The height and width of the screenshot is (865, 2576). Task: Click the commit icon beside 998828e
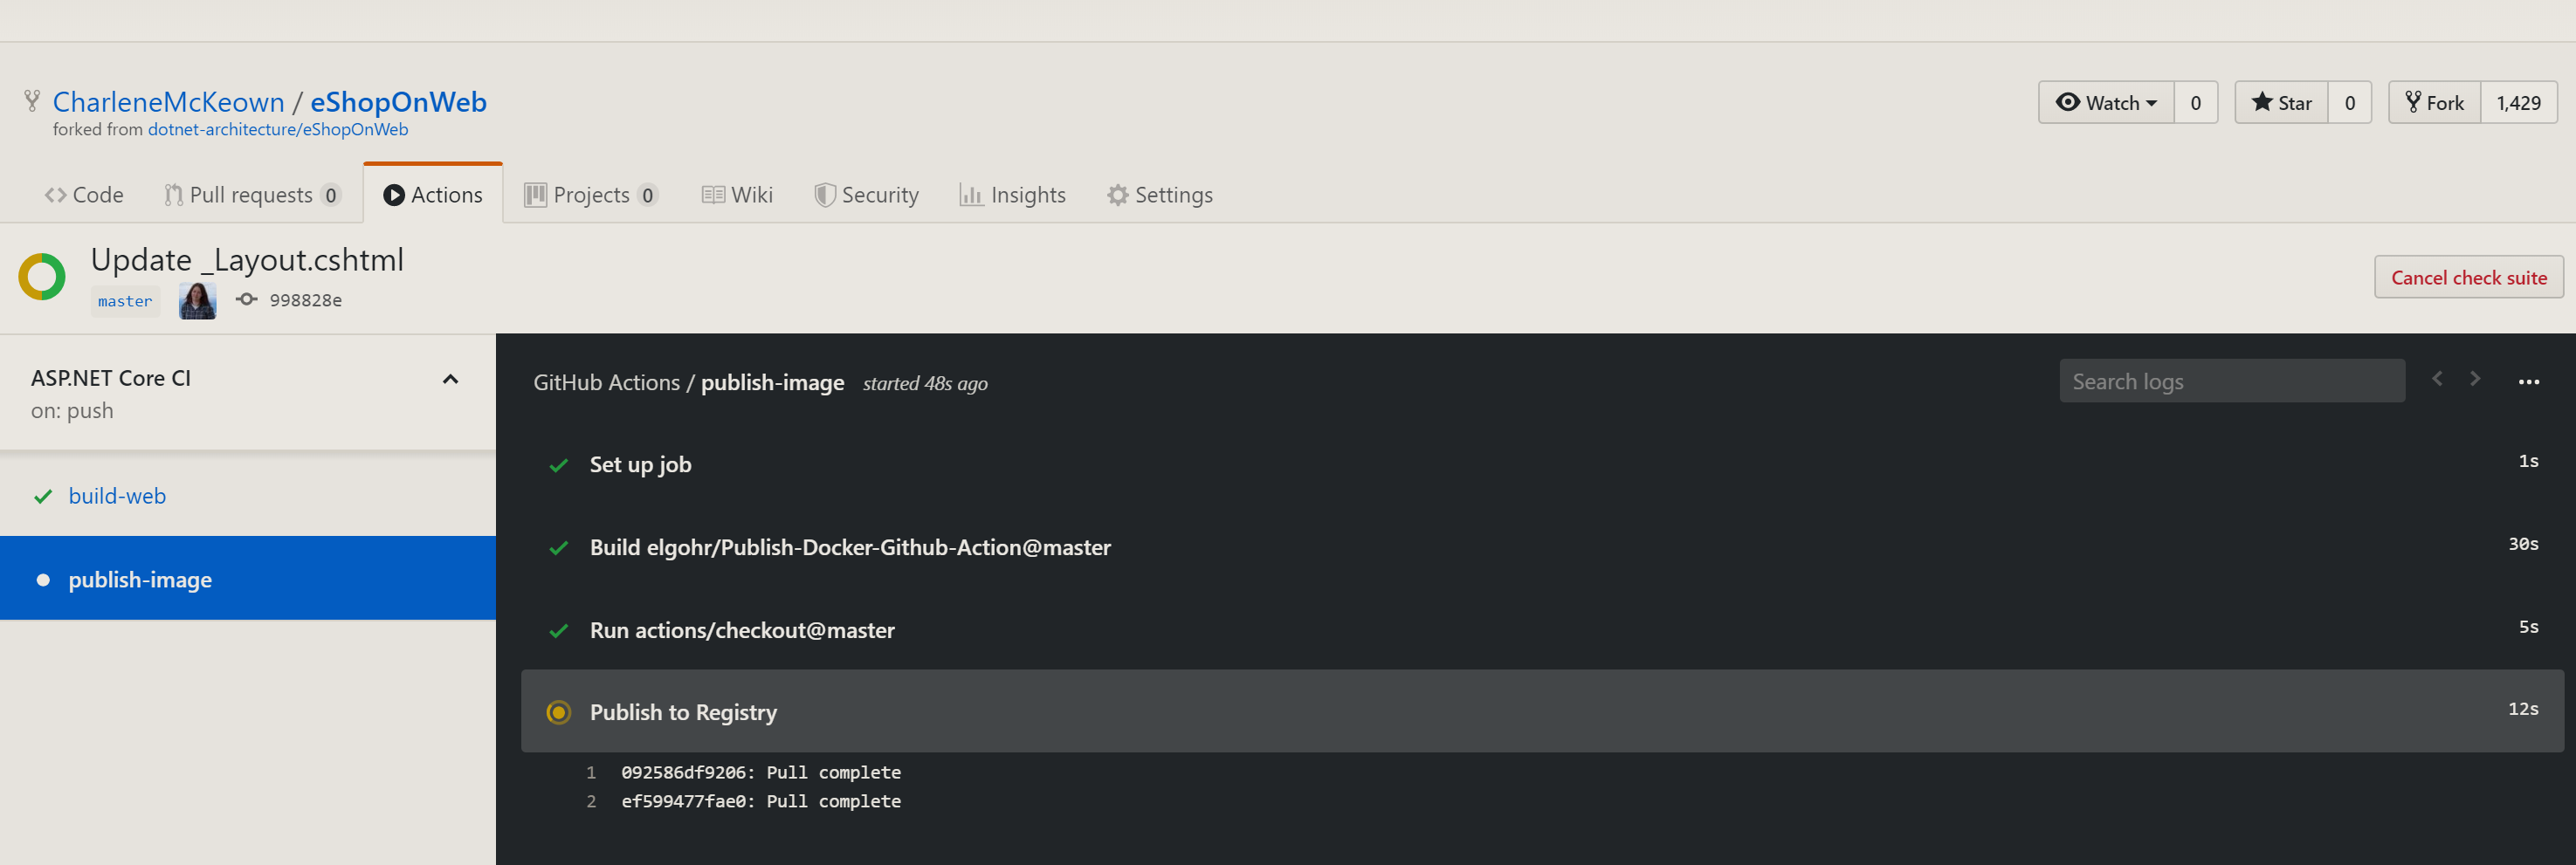[x=247, y=299]
